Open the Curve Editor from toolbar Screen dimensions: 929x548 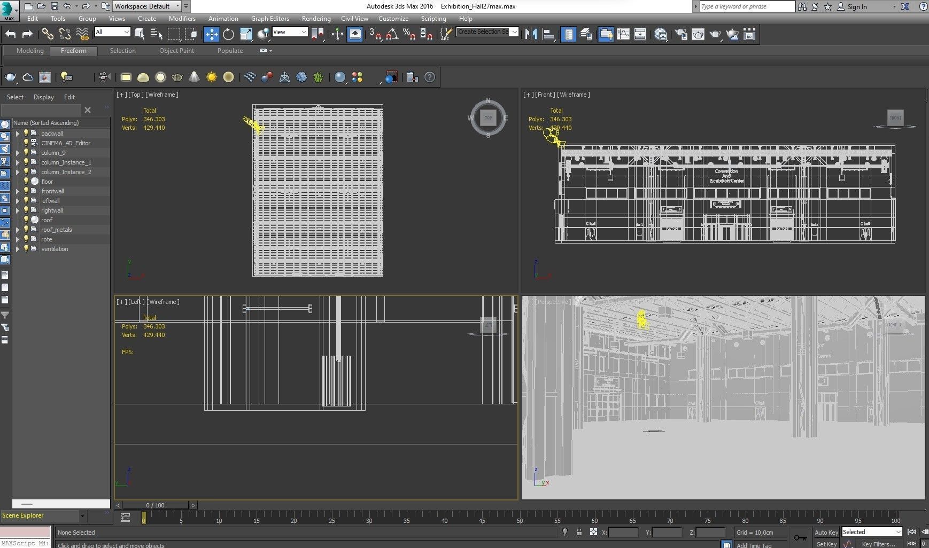623,34
